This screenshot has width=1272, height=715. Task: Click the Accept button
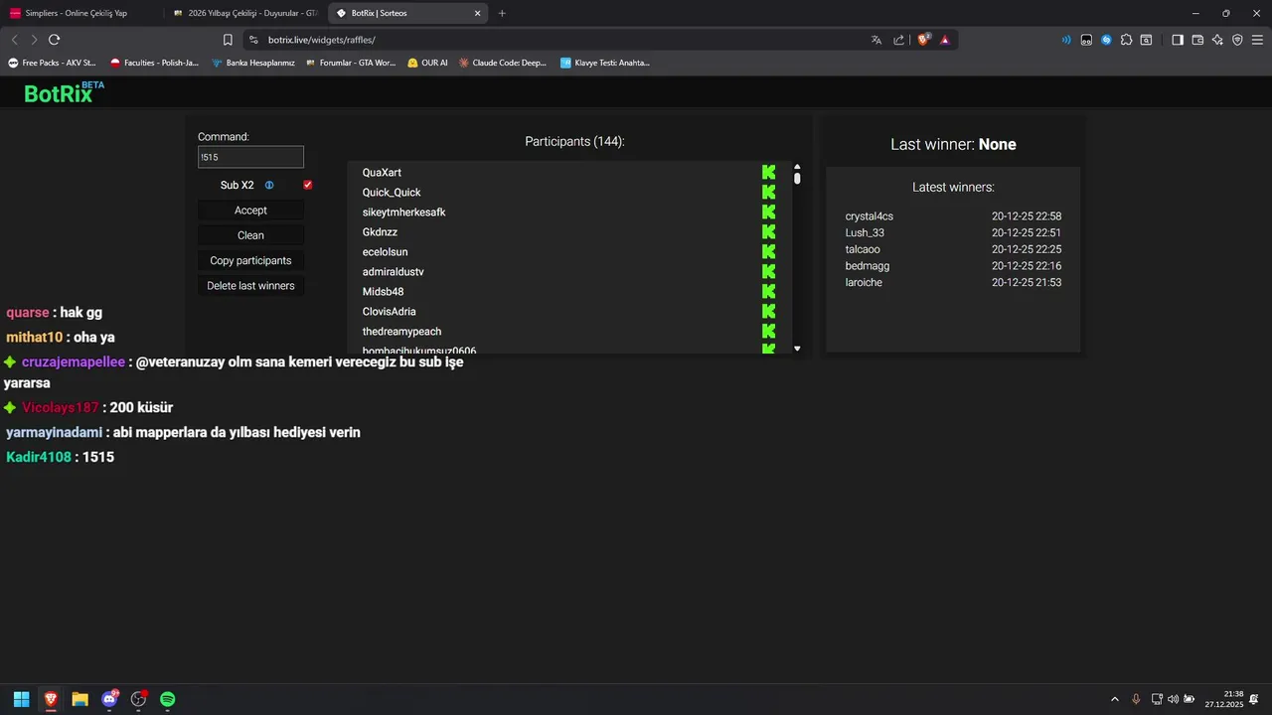tap(250, 211)
